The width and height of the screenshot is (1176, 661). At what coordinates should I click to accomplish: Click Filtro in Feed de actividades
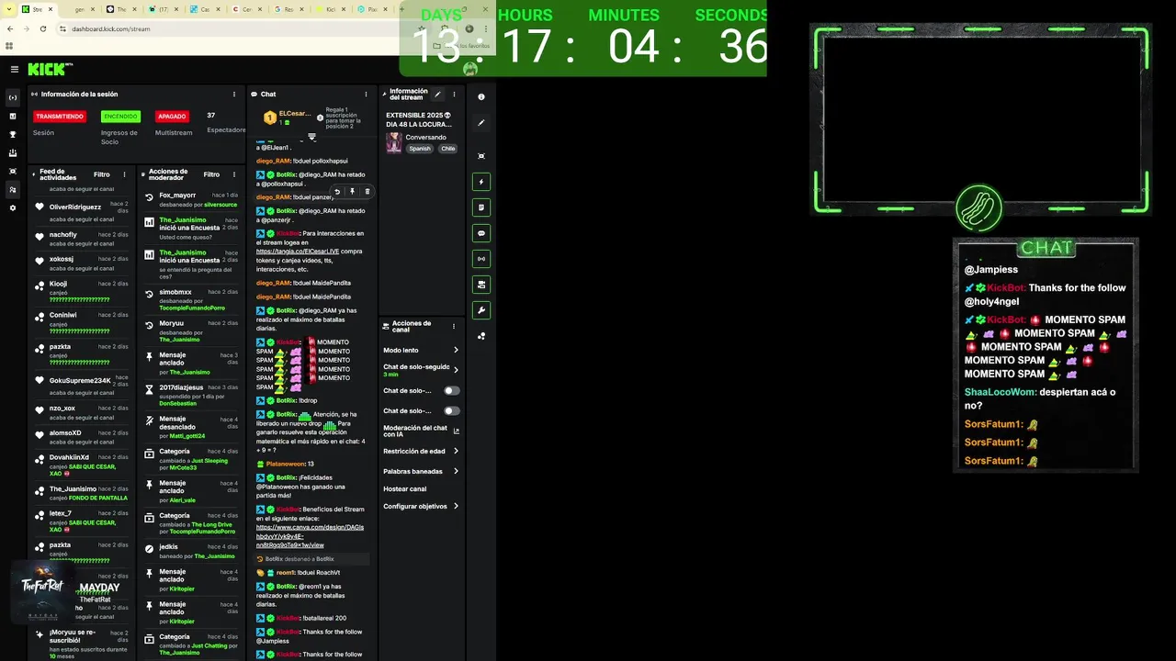pyautogui.click(x=101, y=174)
